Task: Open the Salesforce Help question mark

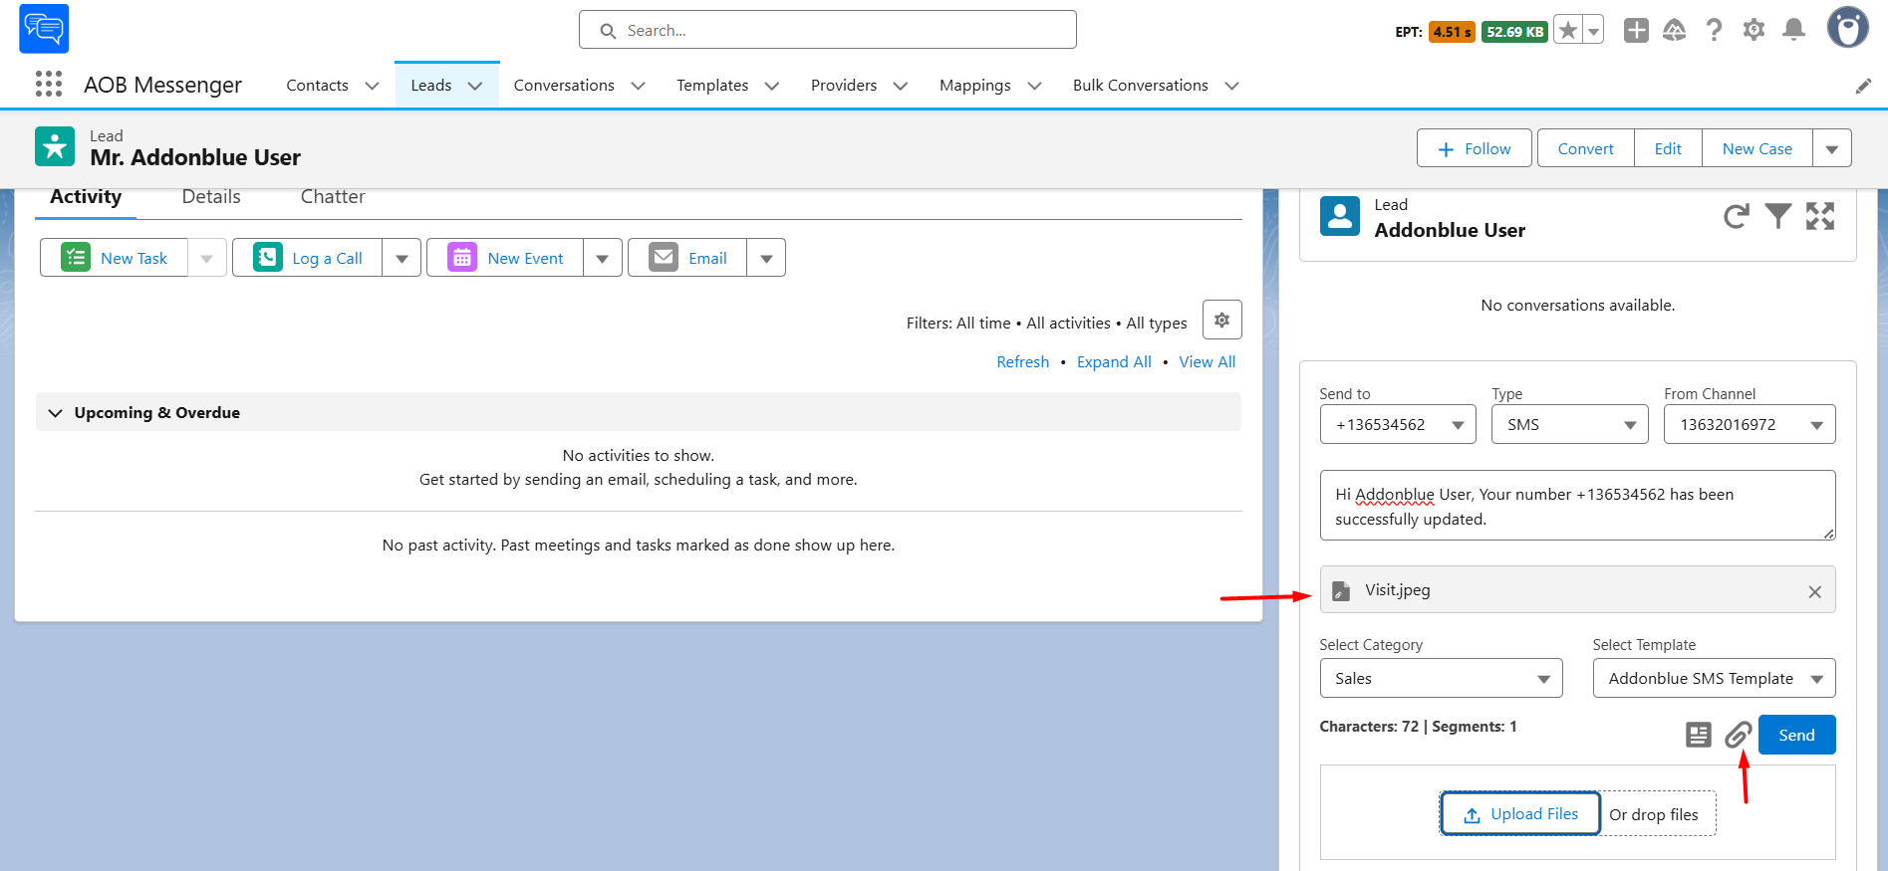Action: (1714, 31)
